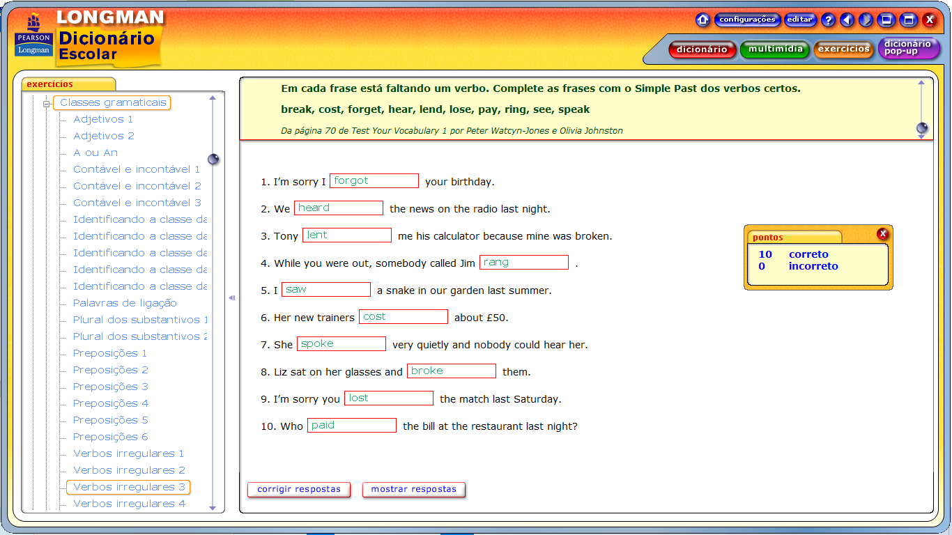
Task: Go forward with the right arrow icon
Action: click(866, 20)
